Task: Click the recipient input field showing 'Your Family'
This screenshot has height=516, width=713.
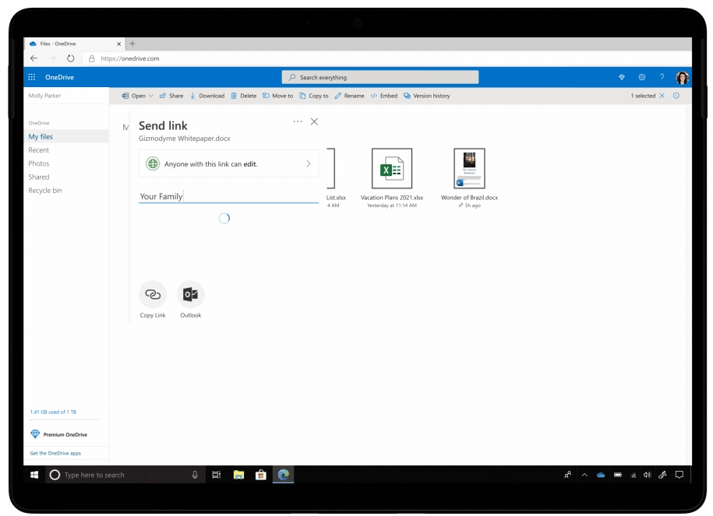Action: coord(226,197)
